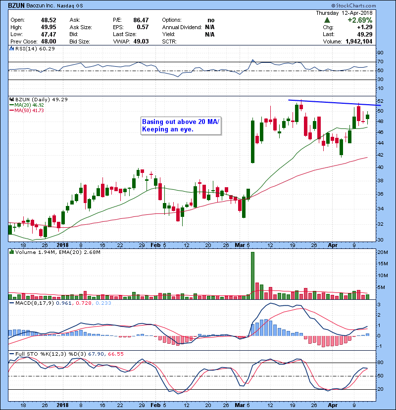The width and height of the screenshot is (396, 410).
Task: Click the Open value 48.52
Action: (x=49, y=20)
